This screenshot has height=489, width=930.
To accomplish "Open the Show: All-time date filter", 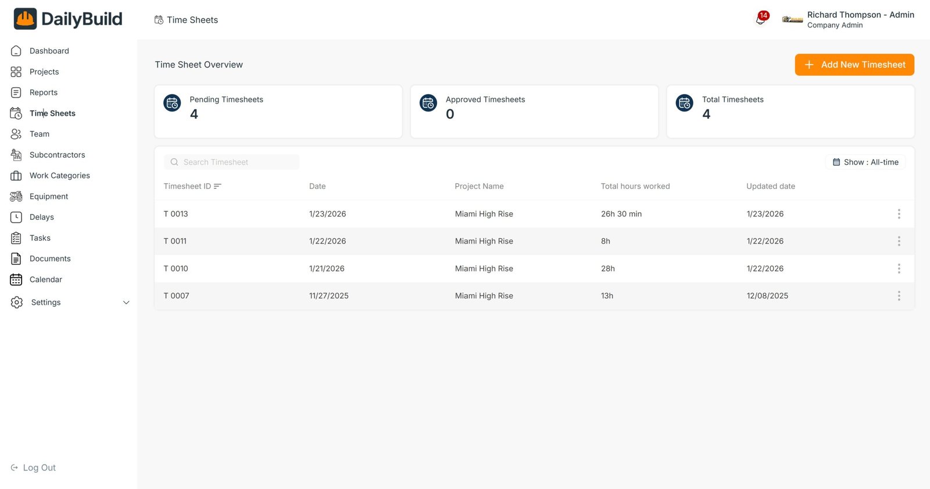I will [865, 162].
